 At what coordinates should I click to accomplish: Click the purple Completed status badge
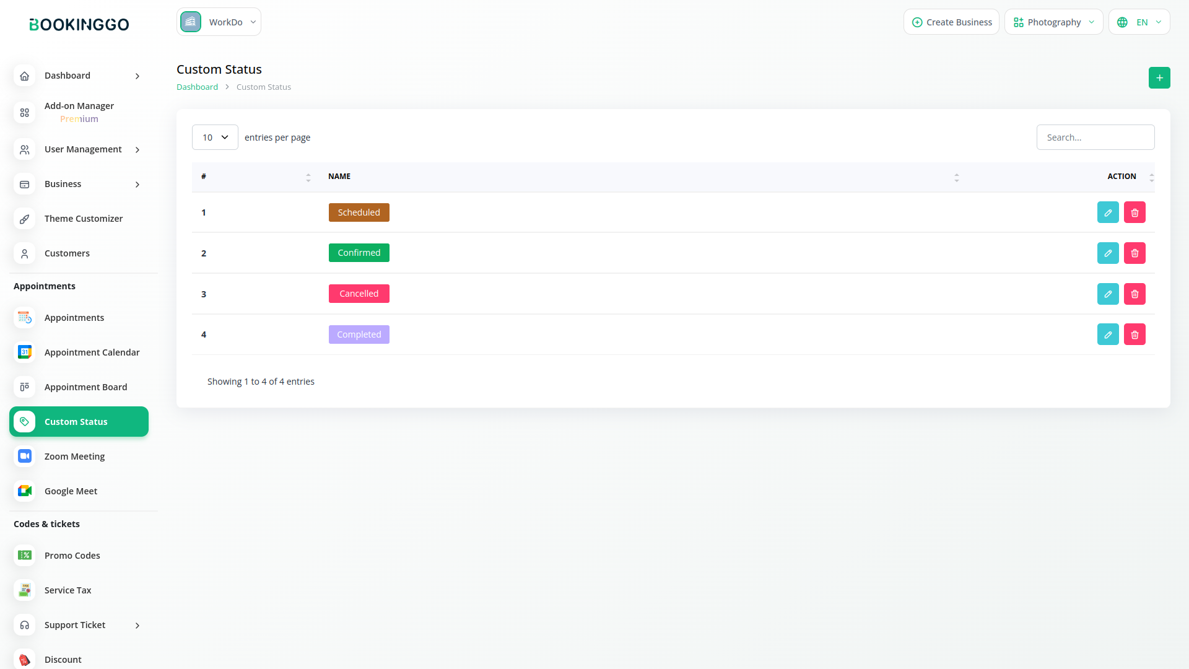(x=359, y=334)
